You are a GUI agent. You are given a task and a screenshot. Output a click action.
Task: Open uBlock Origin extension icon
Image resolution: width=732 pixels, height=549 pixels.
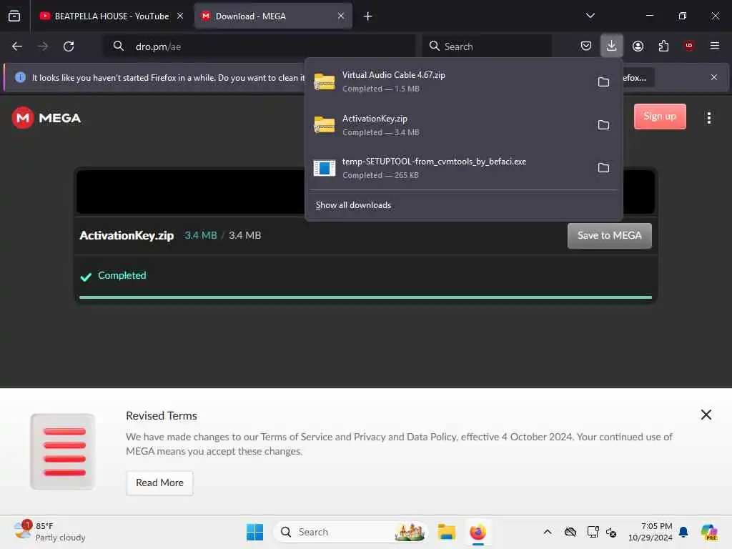pos(689,46)
